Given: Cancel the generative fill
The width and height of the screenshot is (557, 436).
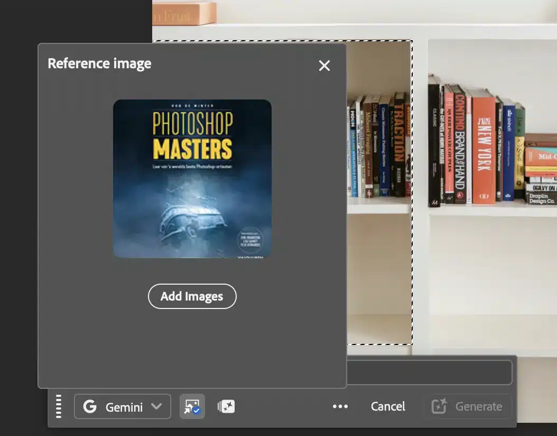Looking at the screenshot, I should [388, 406].
